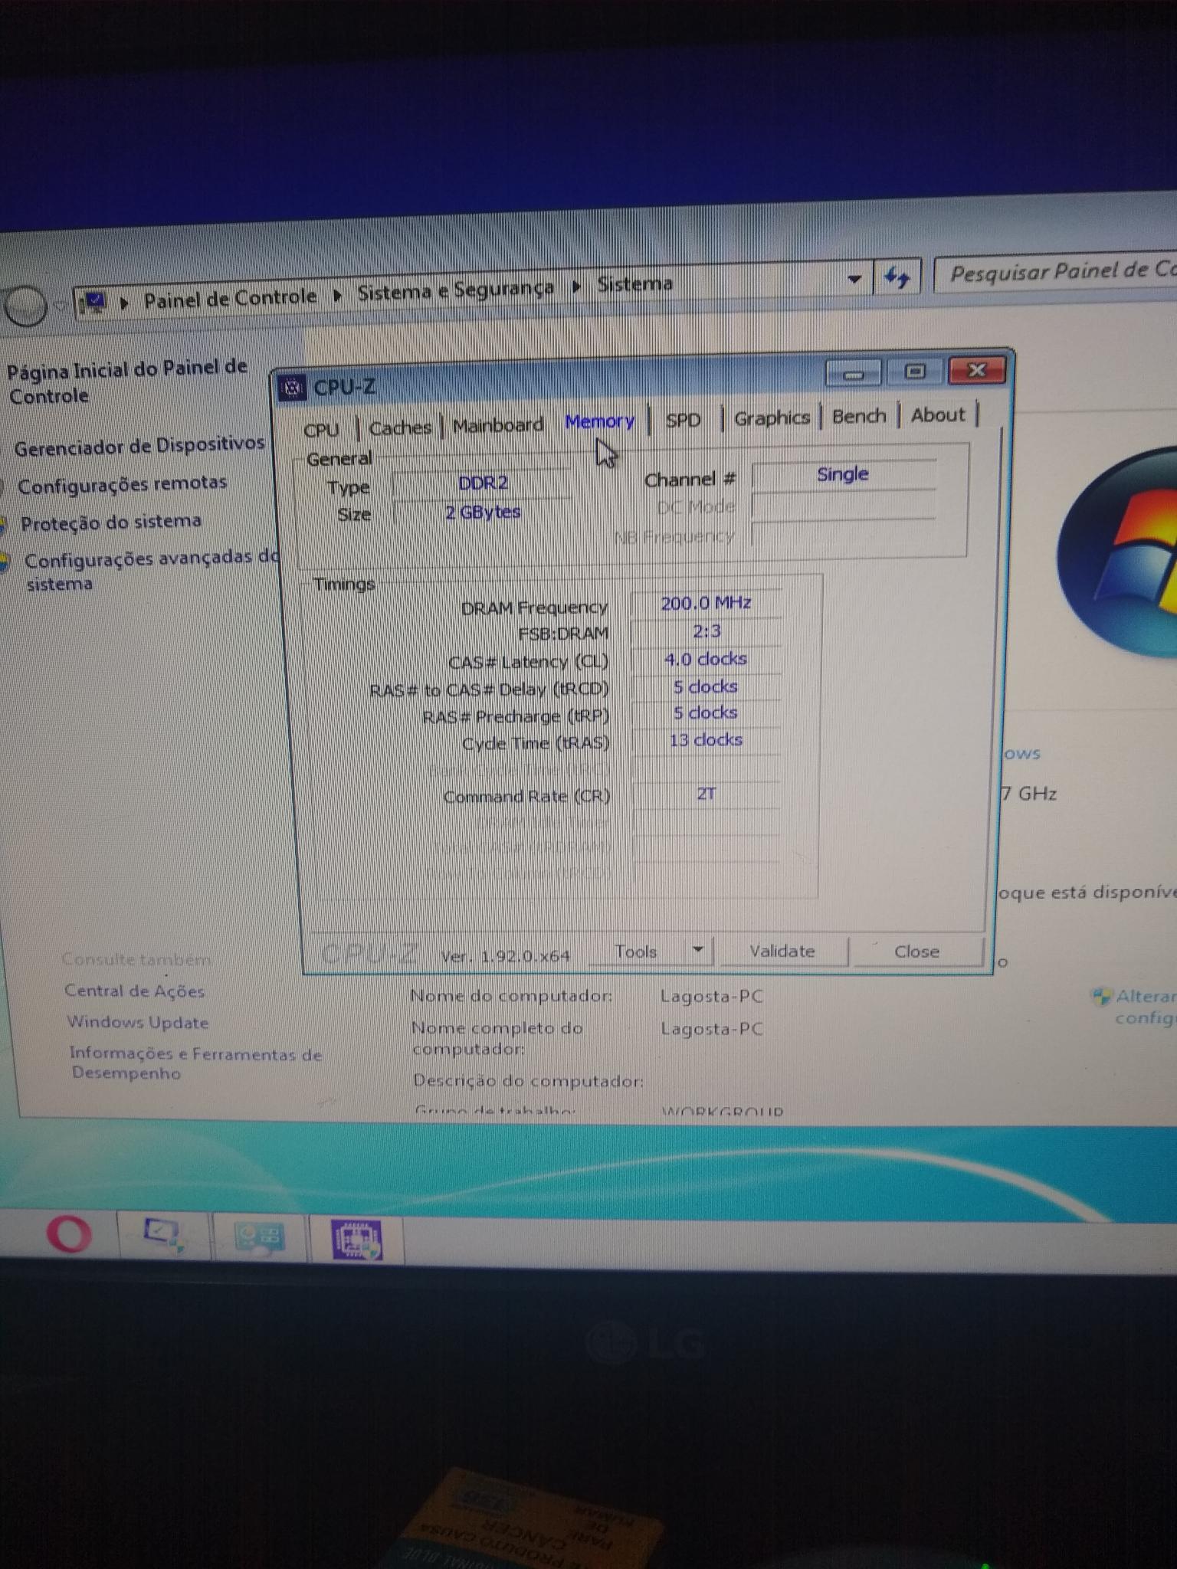Click the CPU-Z title bar icon
The height and width of the screenshot is (1569, 1177).
coord(291,388)
